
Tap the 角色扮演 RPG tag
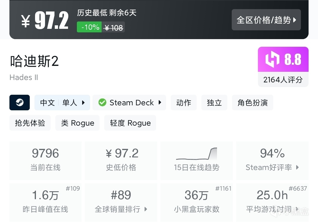[252, 102]
